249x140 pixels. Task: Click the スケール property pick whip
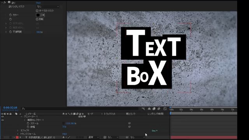pos(130,123)
